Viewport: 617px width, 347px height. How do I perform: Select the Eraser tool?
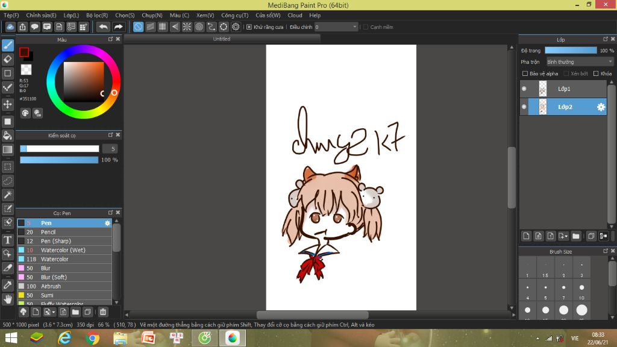(x=8, y=60)
